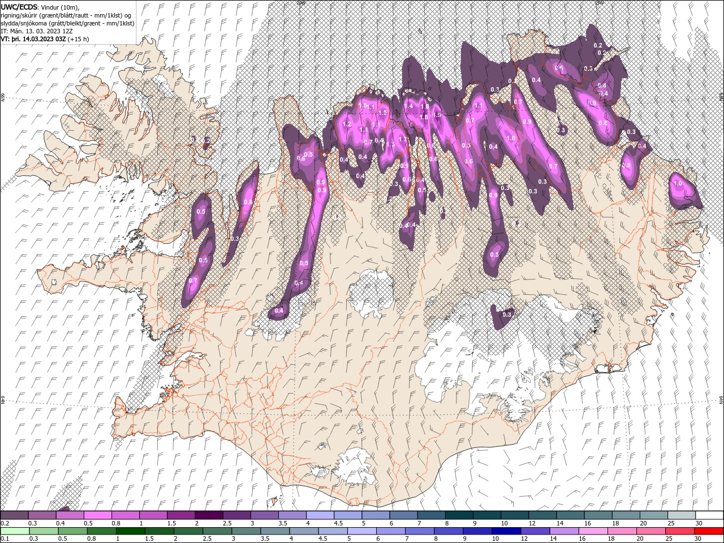
Task: Click the 1.0 label on the easternmost snow patch
Action: [678, 184]
